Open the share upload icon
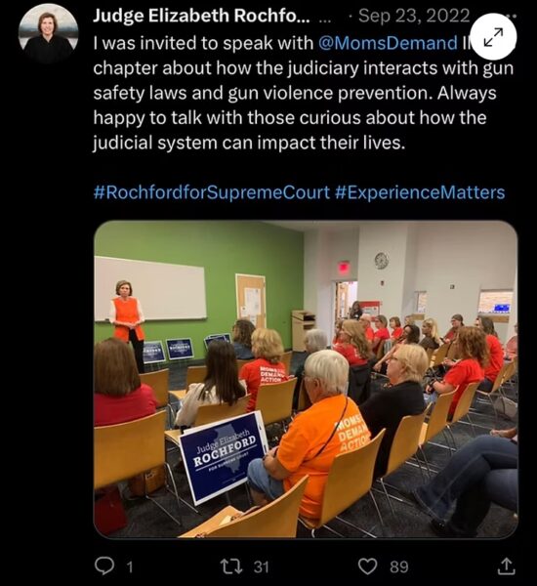Image resolution: width=537 pixels, height=586 pixels. pyautogui.click(x=507, y=566)
